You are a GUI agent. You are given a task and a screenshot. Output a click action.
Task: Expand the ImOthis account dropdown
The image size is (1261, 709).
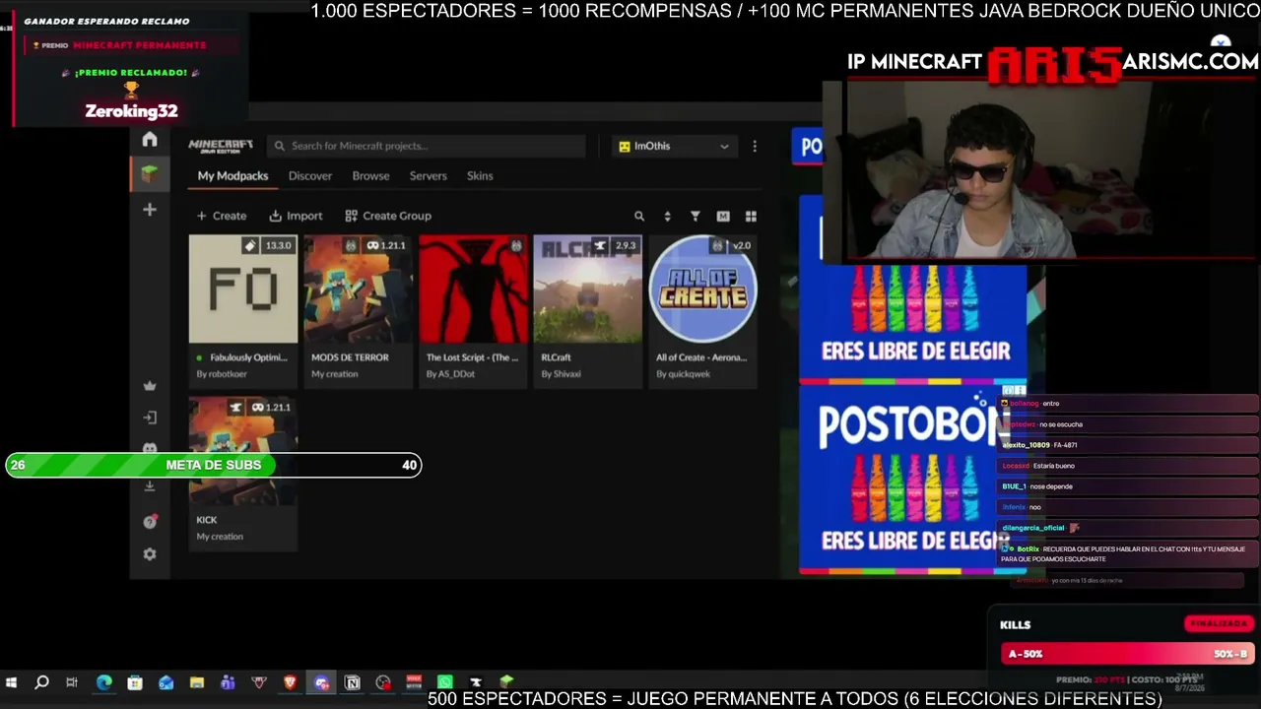[x=675, y=147]
